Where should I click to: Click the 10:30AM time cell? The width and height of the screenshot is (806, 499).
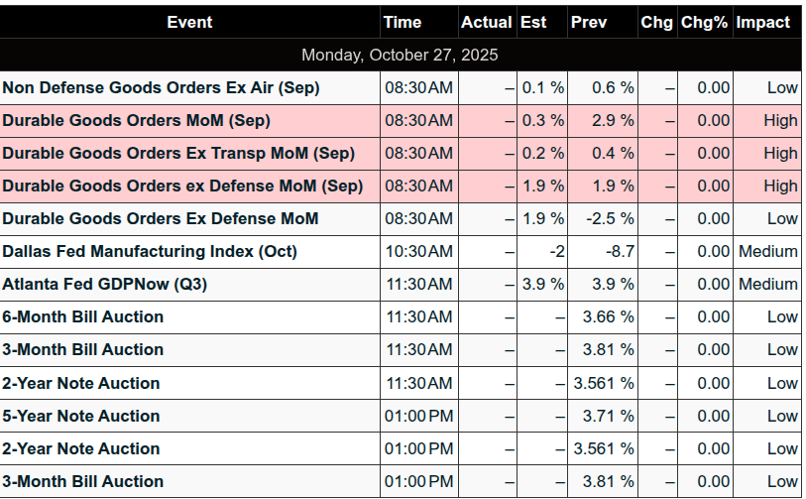418,251
